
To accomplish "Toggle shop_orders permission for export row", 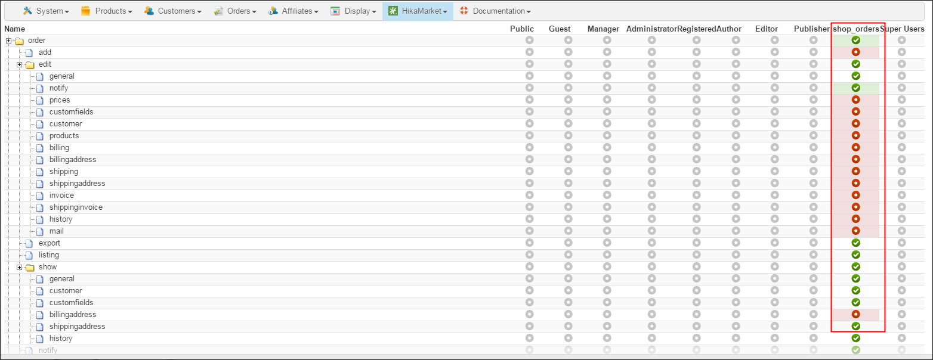I will click(855, 243).
